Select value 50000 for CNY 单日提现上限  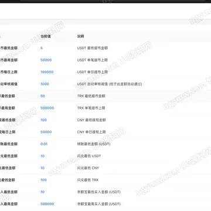pos(46,132)
